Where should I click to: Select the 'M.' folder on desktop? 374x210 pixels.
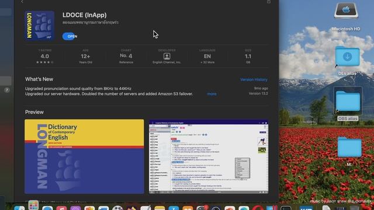pos(349,147)
